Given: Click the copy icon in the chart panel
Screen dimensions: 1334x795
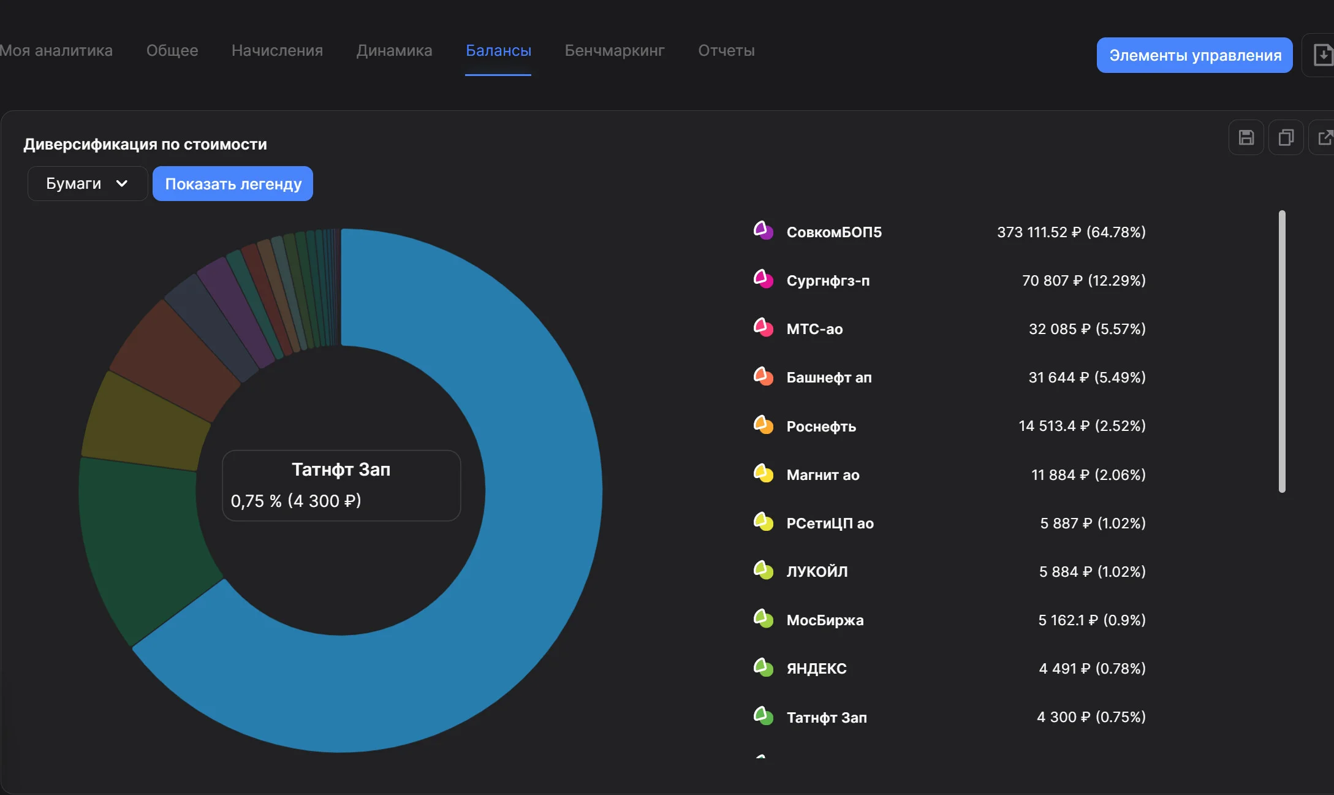Looking at the screenshot, I should click(x=1286, y=137).
